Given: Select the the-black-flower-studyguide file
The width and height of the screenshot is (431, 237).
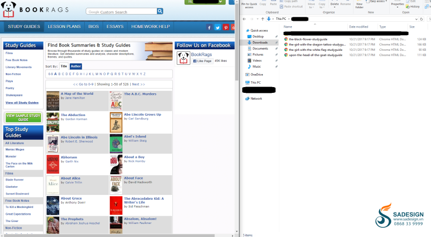Looking at the screenshot, I should (x=308, y=39).
